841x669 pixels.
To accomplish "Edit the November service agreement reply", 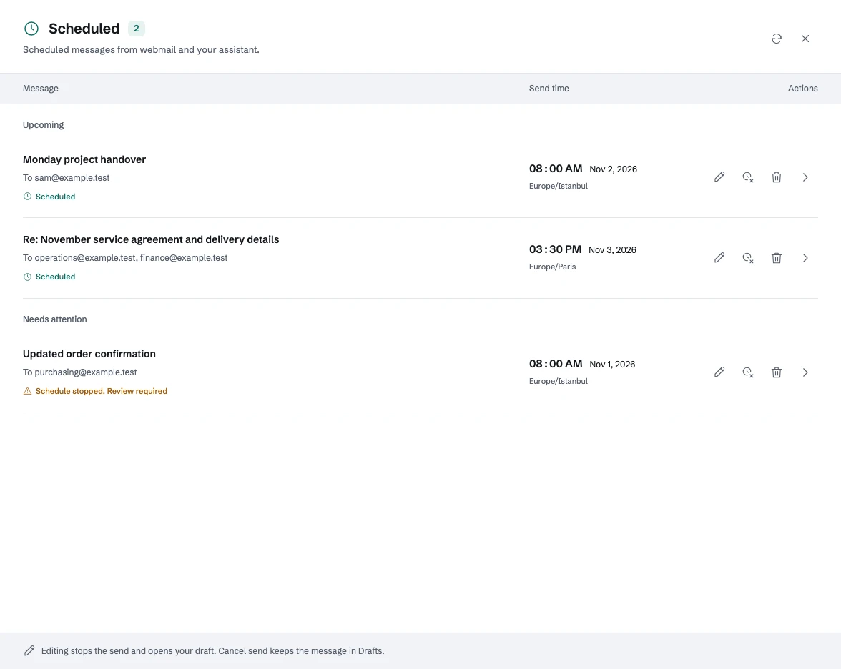I will (x=719, y=258).
